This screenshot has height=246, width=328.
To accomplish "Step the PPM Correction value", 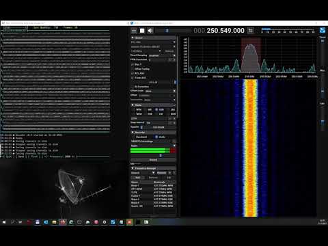I will 172,59.
